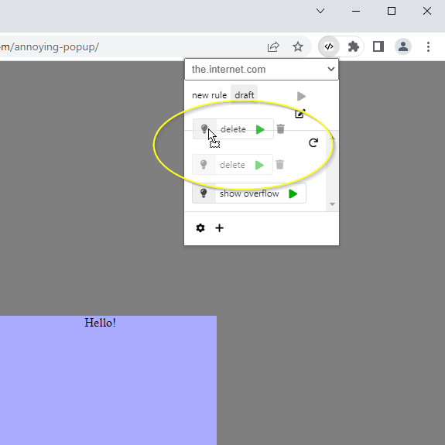445x445 pixels.
Task: Delete first rule with trash icon
Action: pos(280,128)
